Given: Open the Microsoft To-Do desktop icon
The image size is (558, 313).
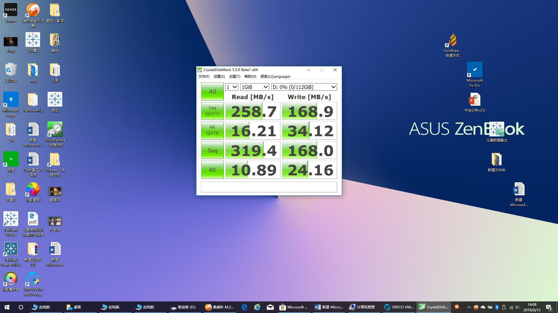Looking at the screenshot, I should (x=474, y=70).
